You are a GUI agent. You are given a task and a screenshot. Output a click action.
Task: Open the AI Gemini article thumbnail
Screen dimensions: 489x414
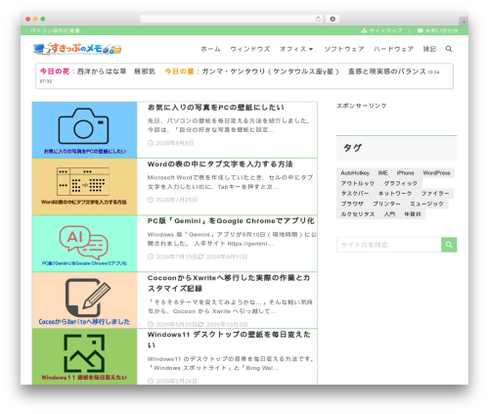(x=84, y=244)
